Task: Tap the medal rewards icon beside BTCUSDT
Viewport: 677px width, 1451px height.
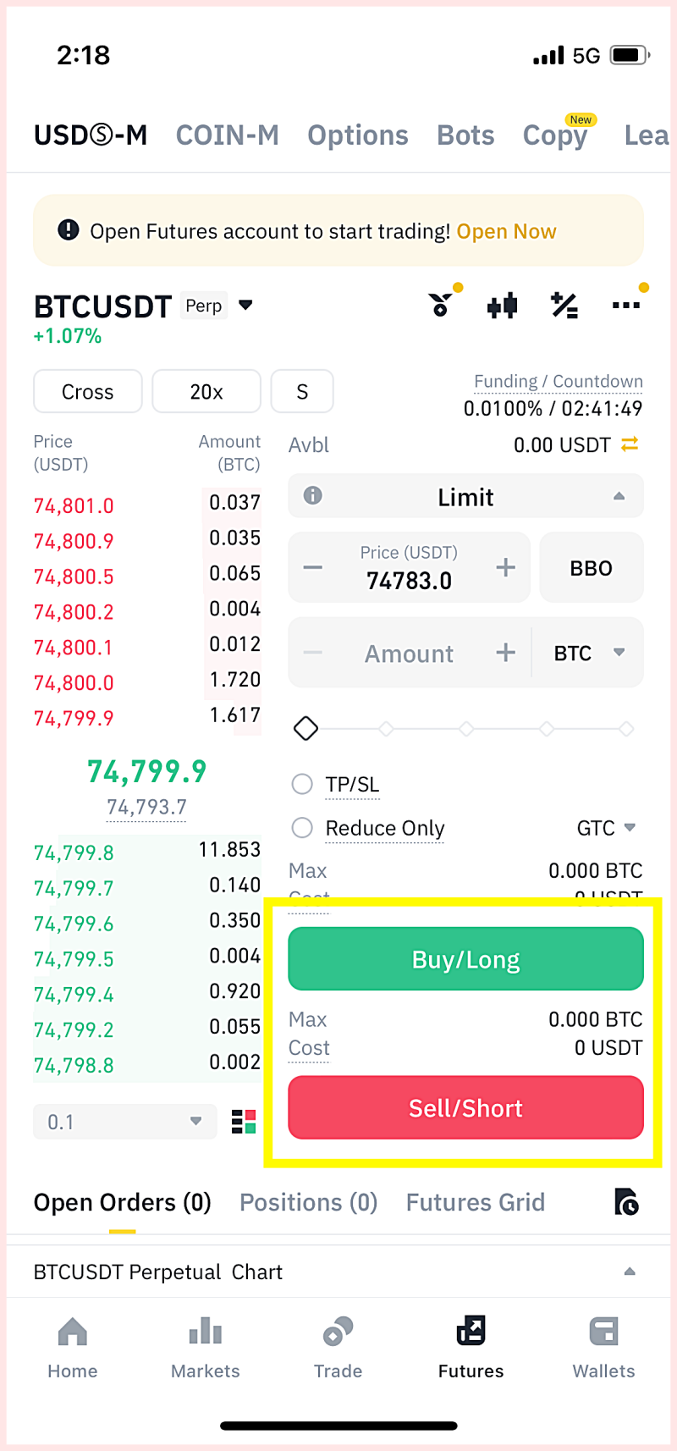Action: click(x=441, y=305)
